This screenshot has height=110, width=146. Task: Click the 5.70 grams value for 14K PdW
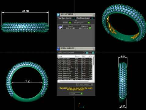(x=76, y=79)
